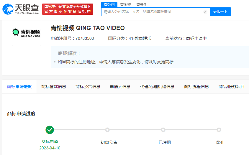Select the green checkmark 商标申请 step

click(x=50, y=130)
